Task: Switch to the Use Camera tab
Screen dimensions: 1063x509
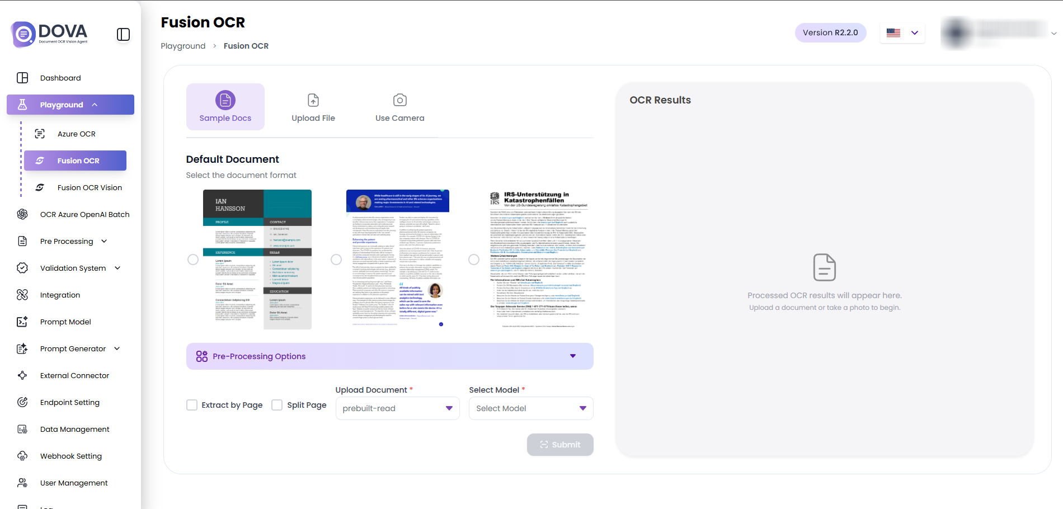Action: click(x=400, y=107)
